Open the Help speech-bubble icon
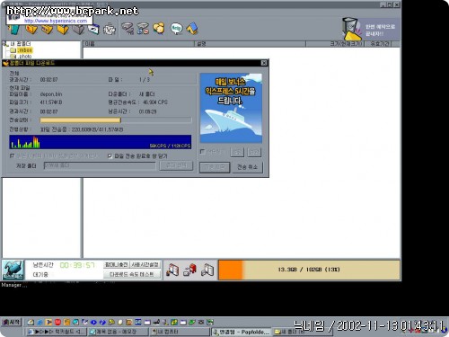 pos(176,29)
